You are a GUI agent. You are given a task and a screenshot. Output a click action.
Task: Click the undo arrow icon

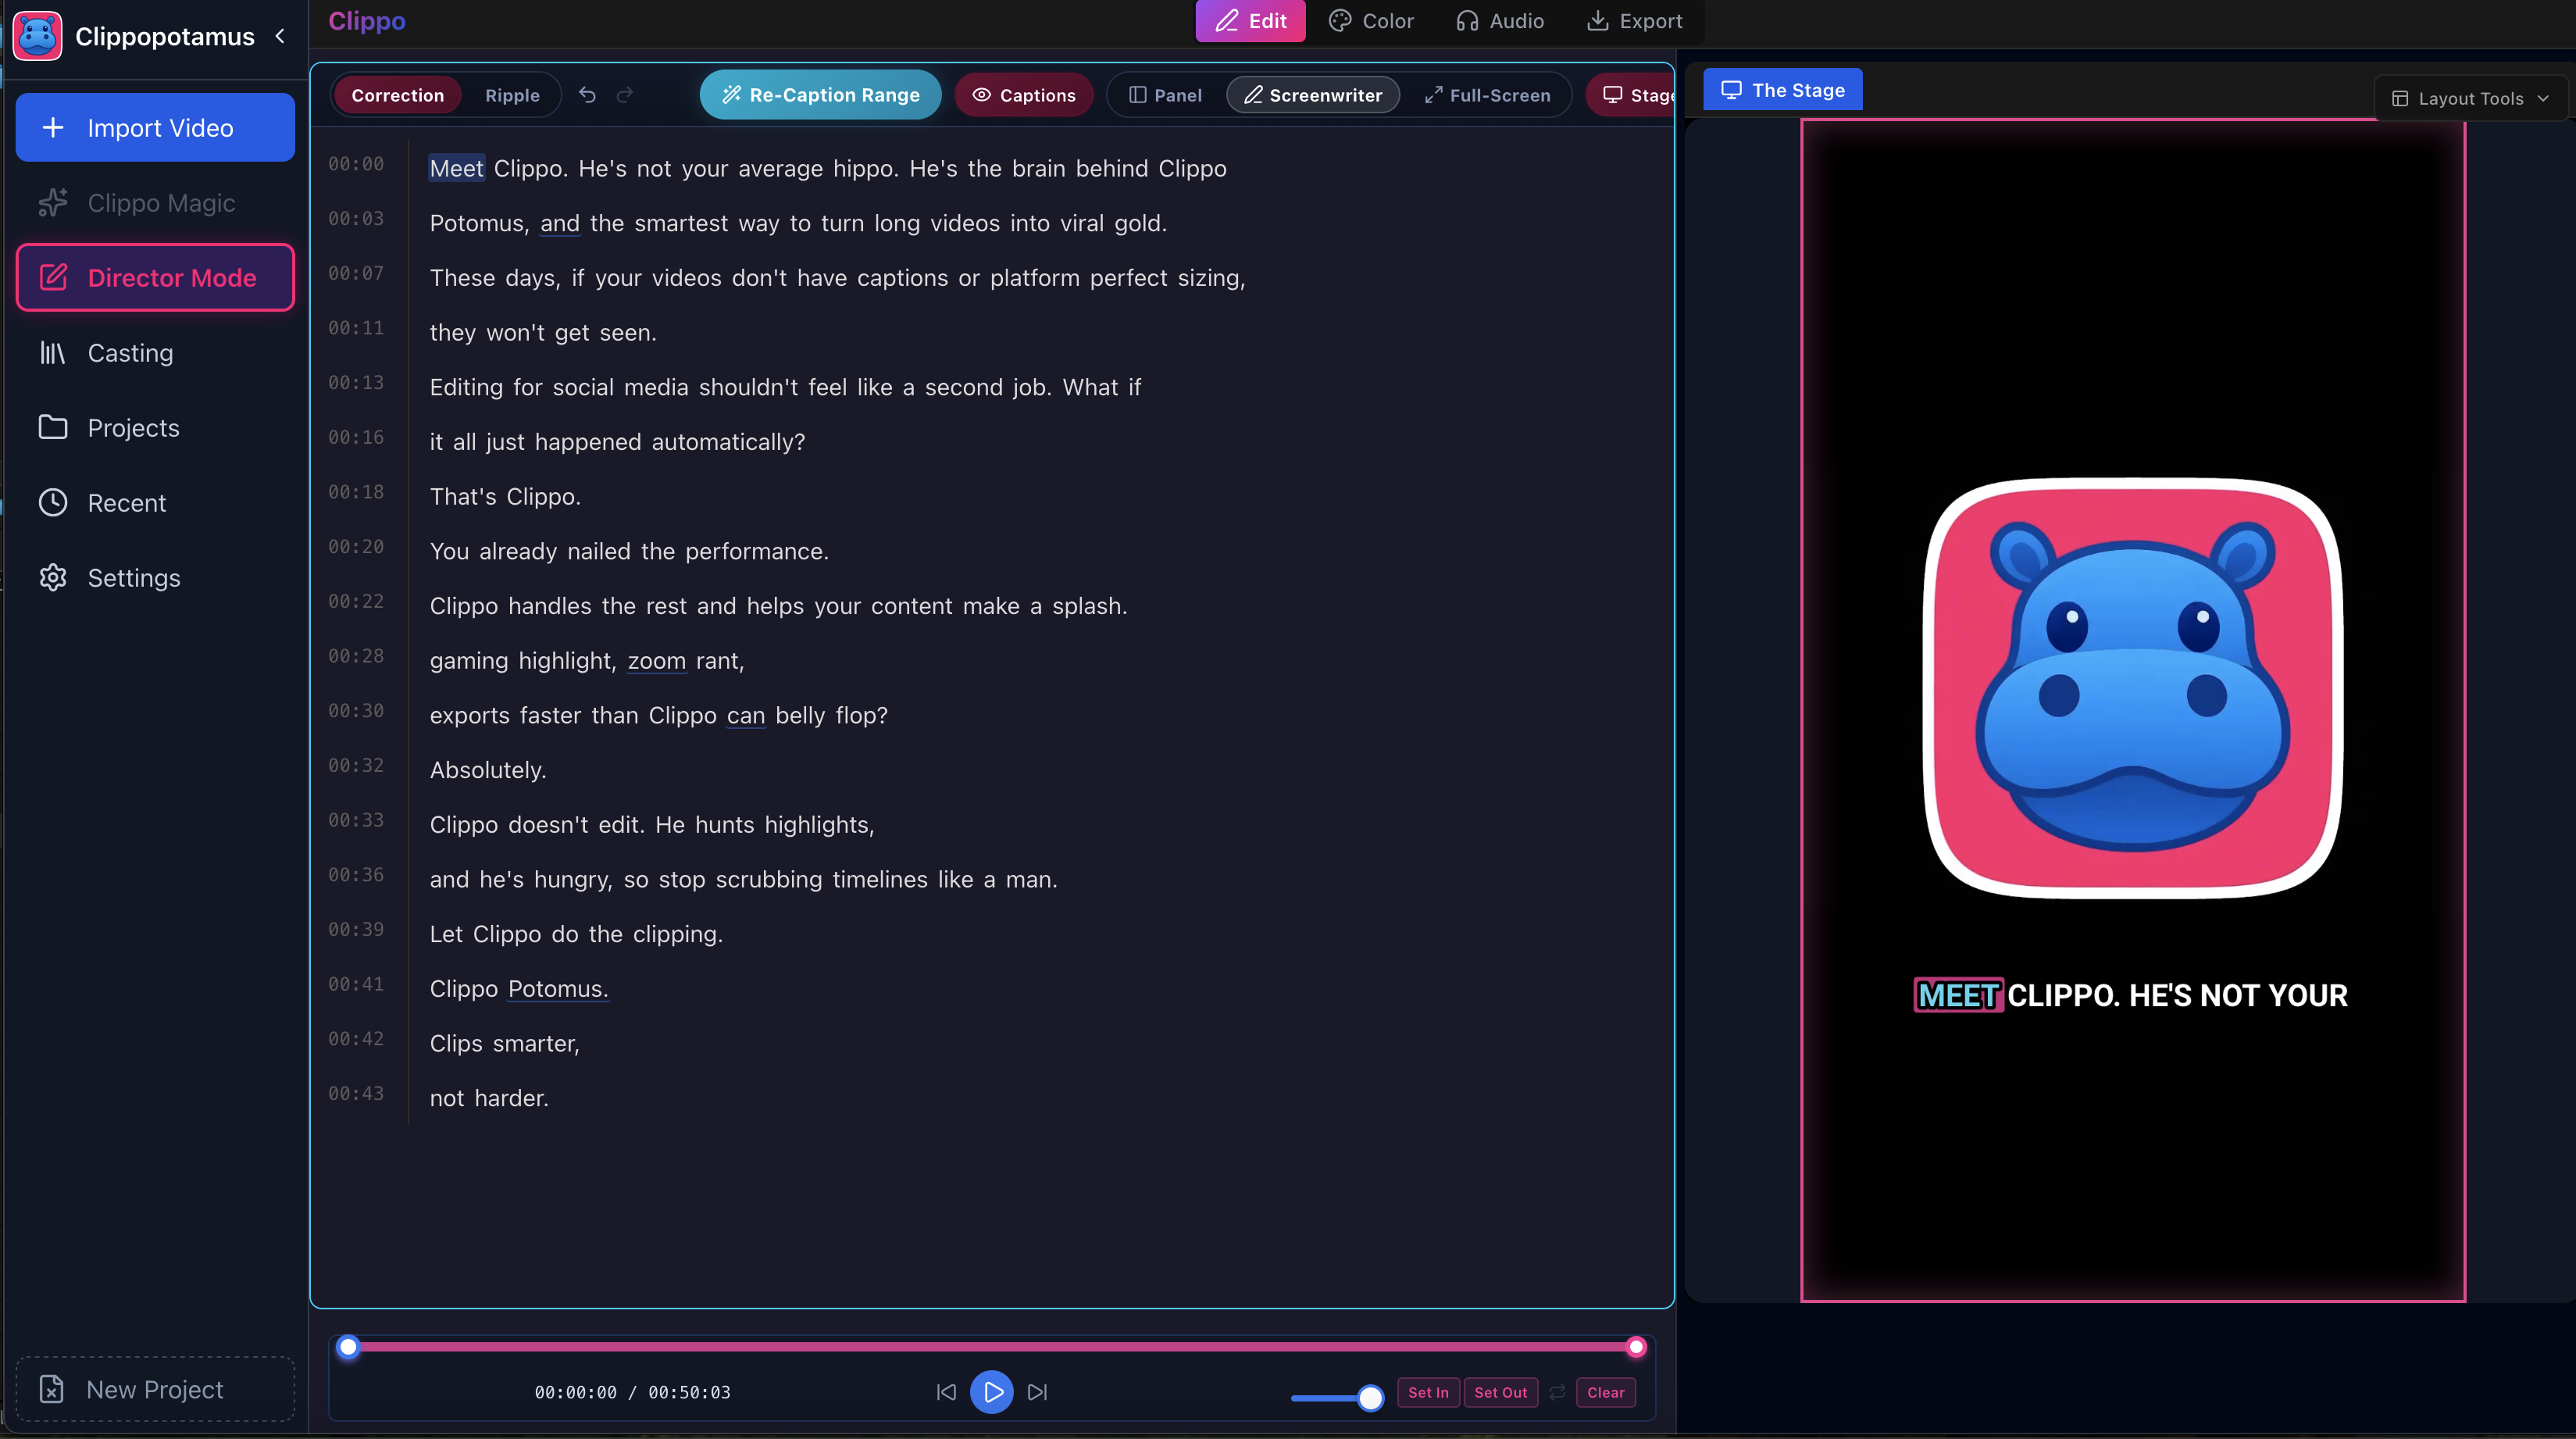click(x=587, y=95)
